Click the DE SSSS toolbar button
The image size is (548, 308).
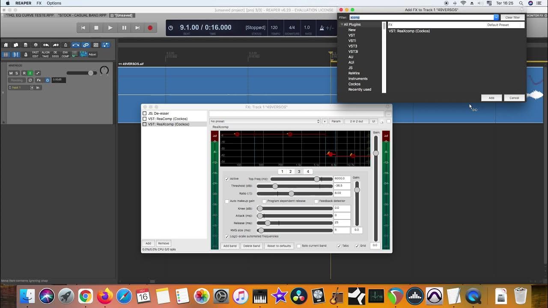coord(55,54)
